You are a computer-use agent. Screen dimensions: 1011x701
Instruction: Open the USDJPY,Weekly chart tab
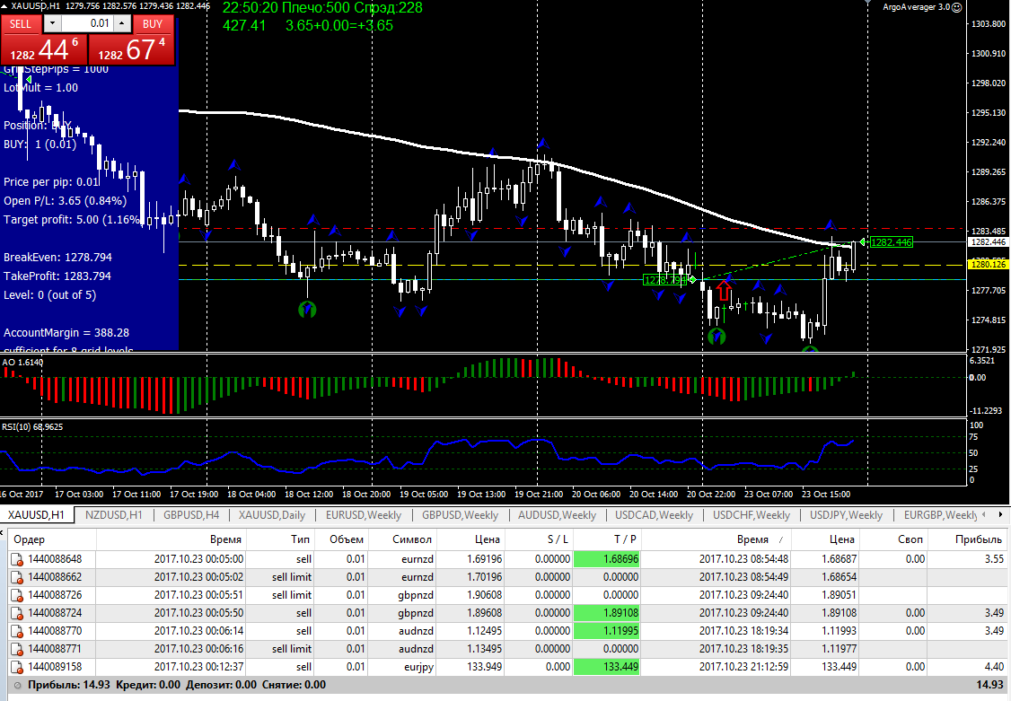click(846, 515)
